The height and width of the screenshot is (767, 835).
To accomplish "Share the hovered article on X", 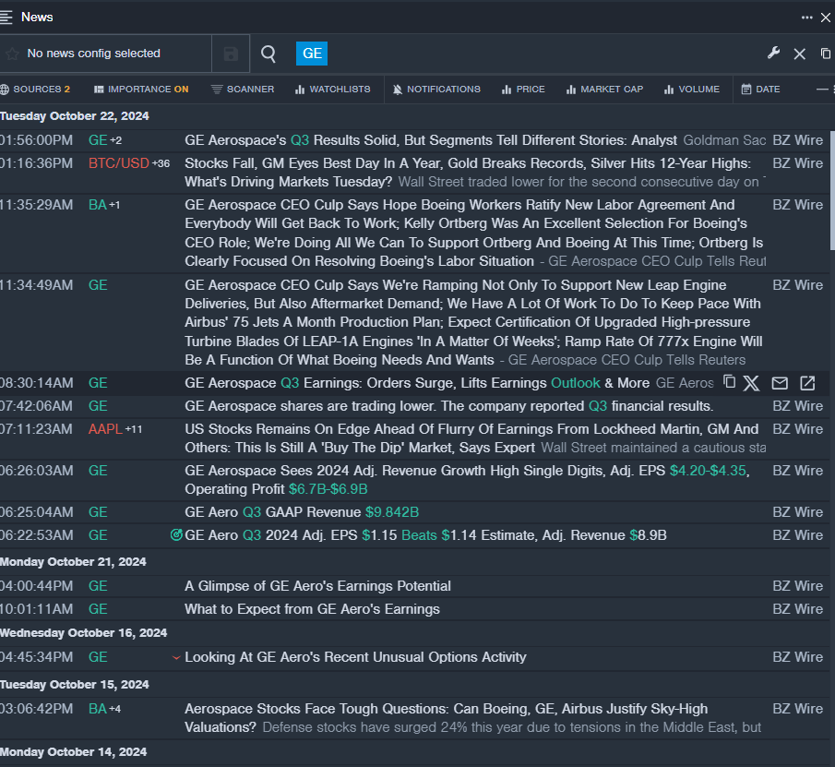I will [752, 383].
